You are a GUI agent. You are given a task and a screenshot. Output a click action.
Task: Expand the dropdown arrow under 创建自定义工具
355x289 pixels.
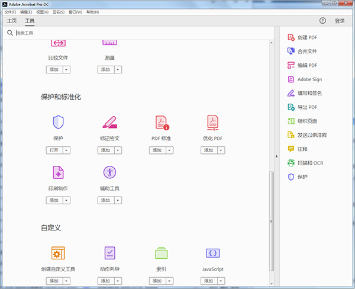click(66, 281)
